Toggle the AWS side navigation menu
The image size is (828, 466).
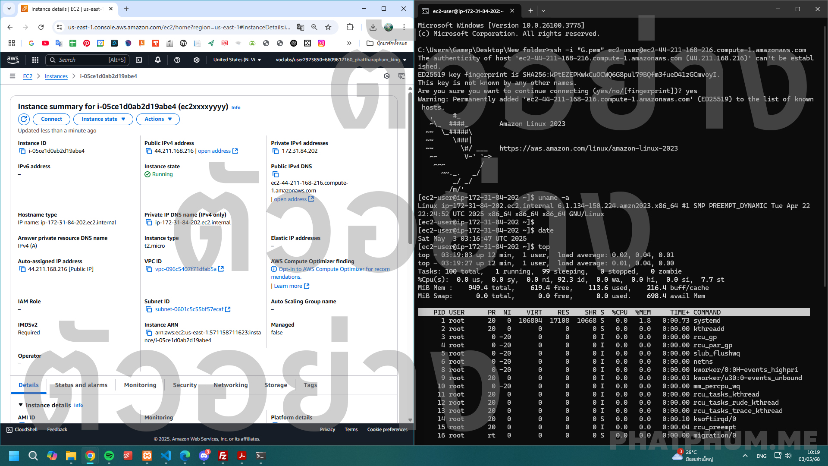[x=13, y=76]
